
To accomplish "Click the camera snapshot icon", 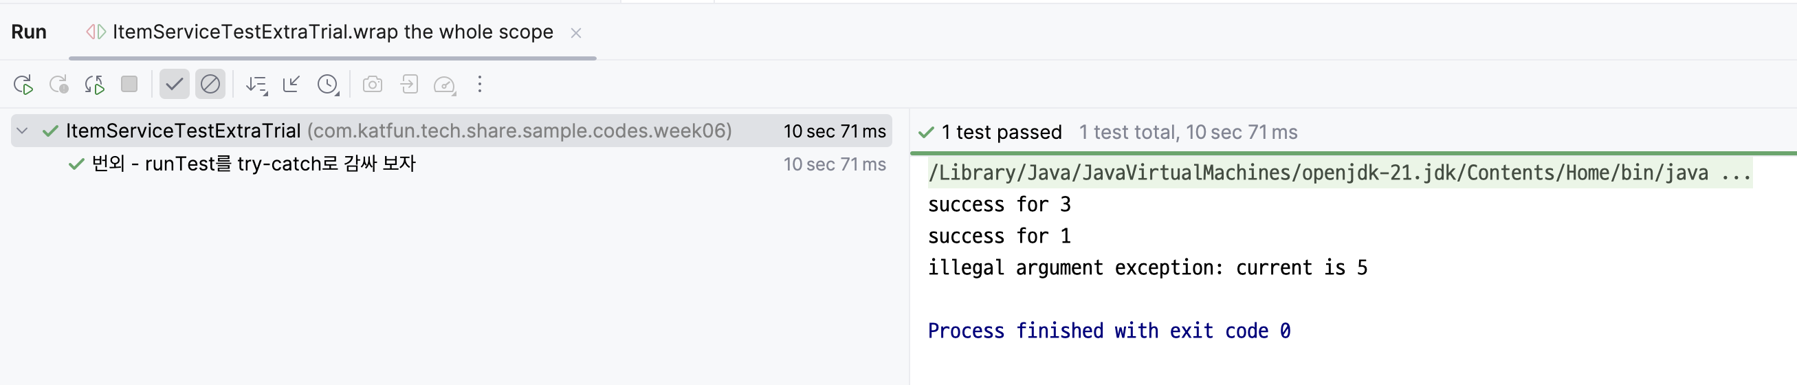I will click(373, 85).
